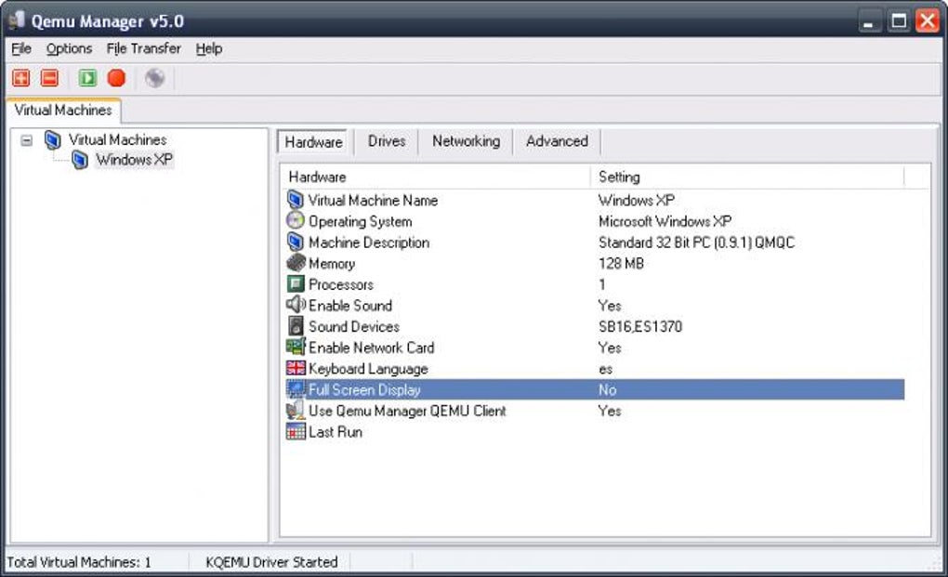Click the keyboard language value es
This screenshot has width=948, height=577.
click(x=605, y=369)
